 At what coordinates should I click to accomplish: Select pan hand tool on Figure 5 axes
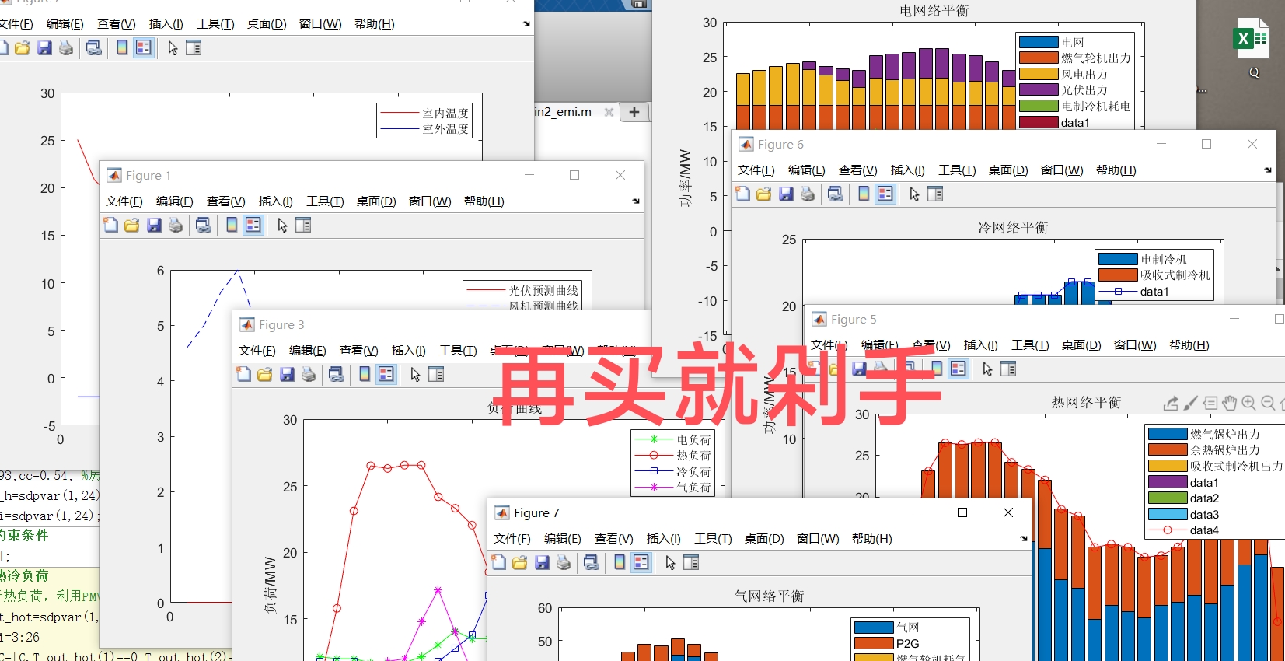pyautogui.click(x=1229, y=403)
